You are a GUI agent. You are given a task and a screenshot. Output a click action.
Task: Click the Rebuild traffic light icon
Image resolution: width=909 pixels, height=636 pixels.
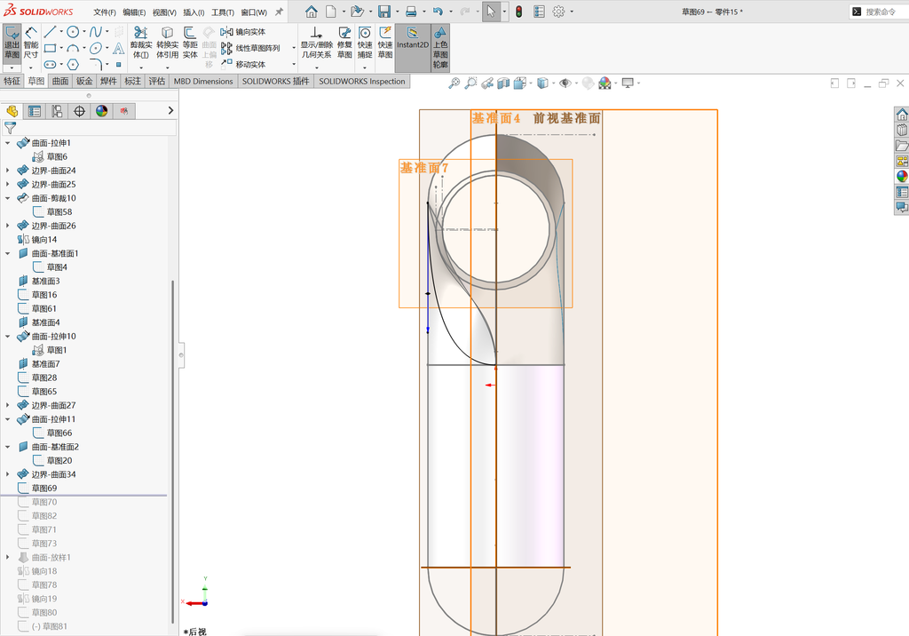coord(518,12)
